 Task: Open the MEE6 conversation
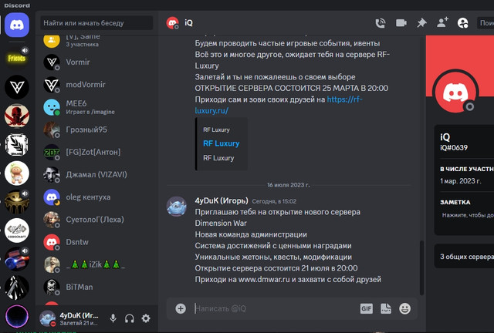click(x=98, y=107)
